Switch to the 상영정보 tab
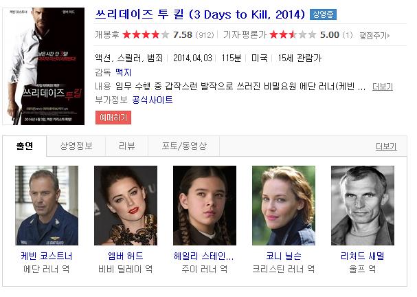 [x=76, y=146]
